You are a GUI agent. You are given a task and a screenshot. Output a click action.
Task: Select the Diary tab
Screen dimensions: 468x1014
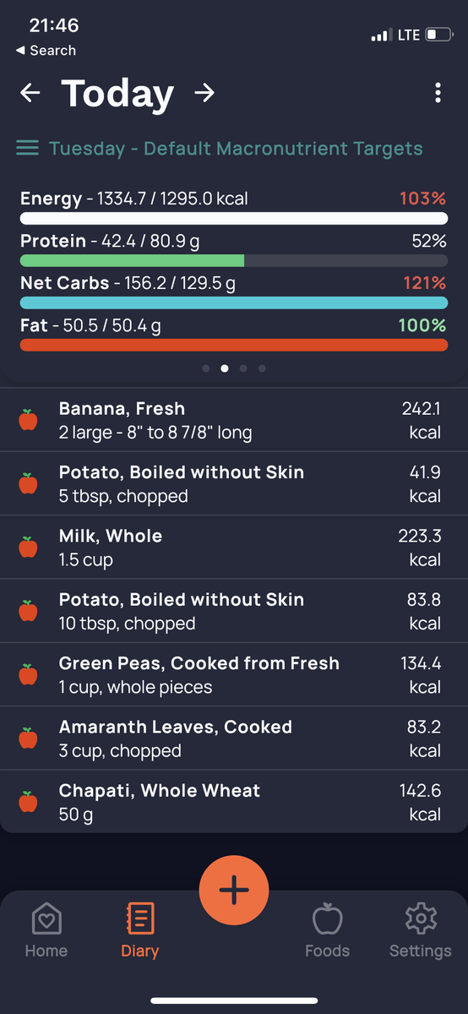(x=139, y=930)
